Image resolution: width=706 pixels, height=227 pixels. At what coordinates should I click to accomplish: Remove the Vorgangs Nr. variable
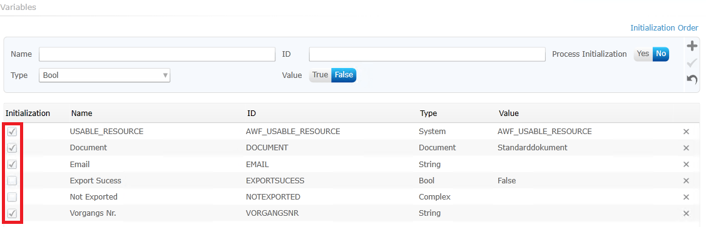click(x=686, y=213)
